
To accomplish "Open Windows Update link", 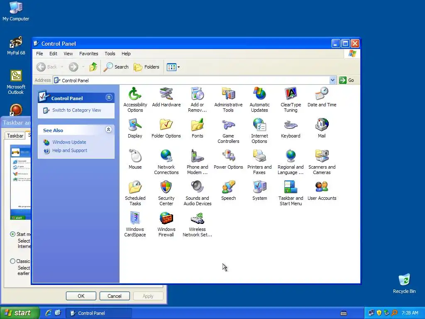I will point(69,142).
